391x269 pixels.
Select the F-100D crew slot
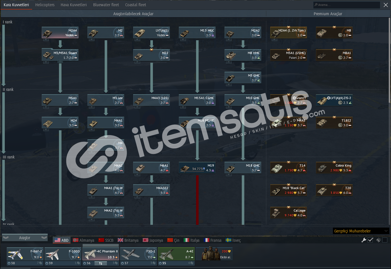pyautogui.click(x=63, y=254)
